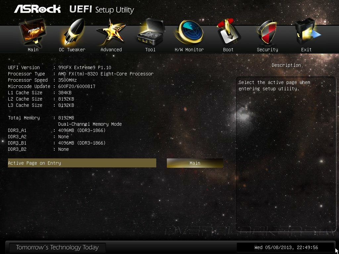339x254 pixels.
Task: Open the Security shield icon
Action: [x=267, y=32]
